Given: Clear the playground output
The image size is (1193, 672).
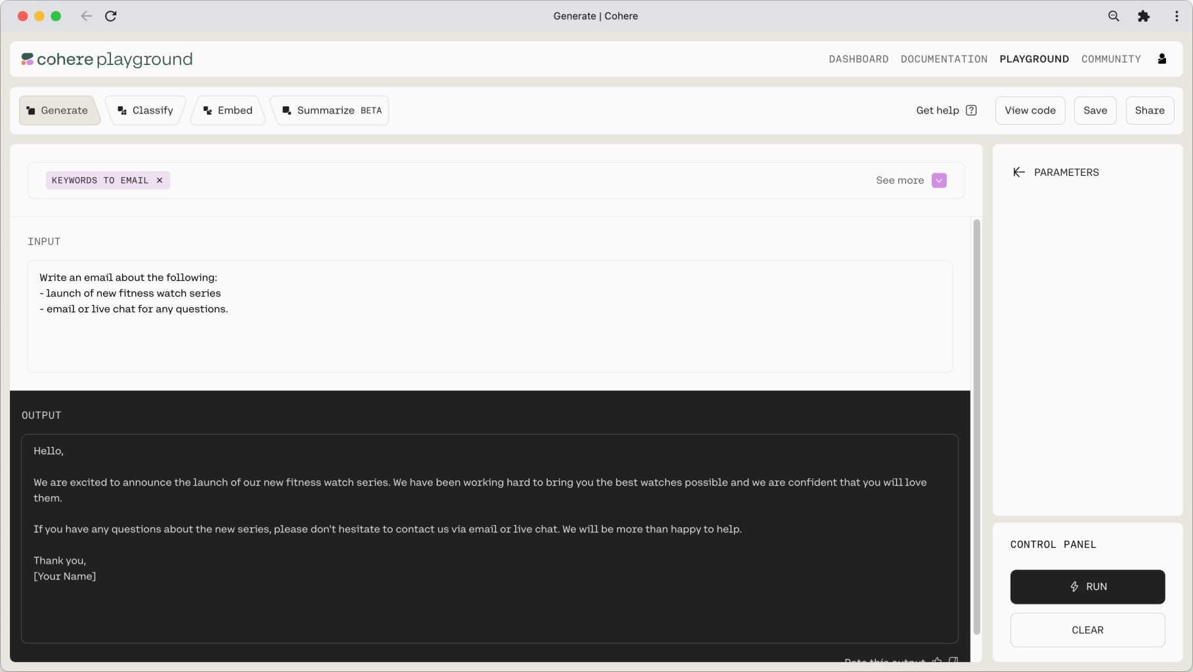Looking at the screenshot, I should (1087, 629).
